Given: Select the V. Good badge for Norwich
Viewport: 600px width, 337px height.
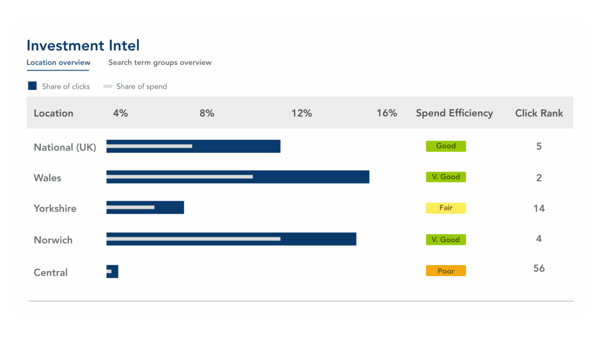Looking at the screenshot, I should pyautogui.click(x=445, y=239).
